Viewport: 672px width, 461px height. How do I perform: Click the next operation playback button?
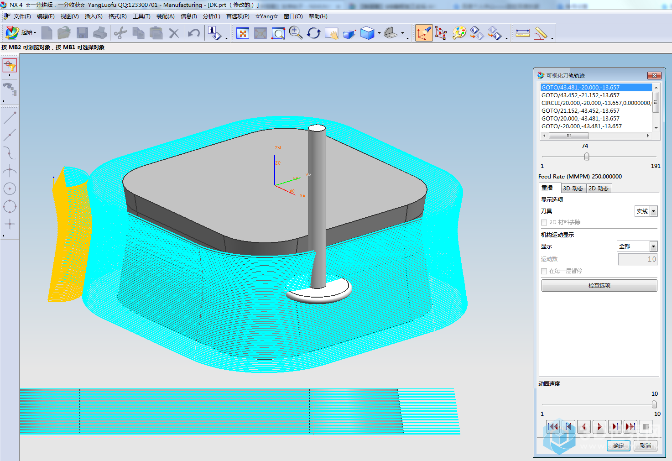[630, 427]
